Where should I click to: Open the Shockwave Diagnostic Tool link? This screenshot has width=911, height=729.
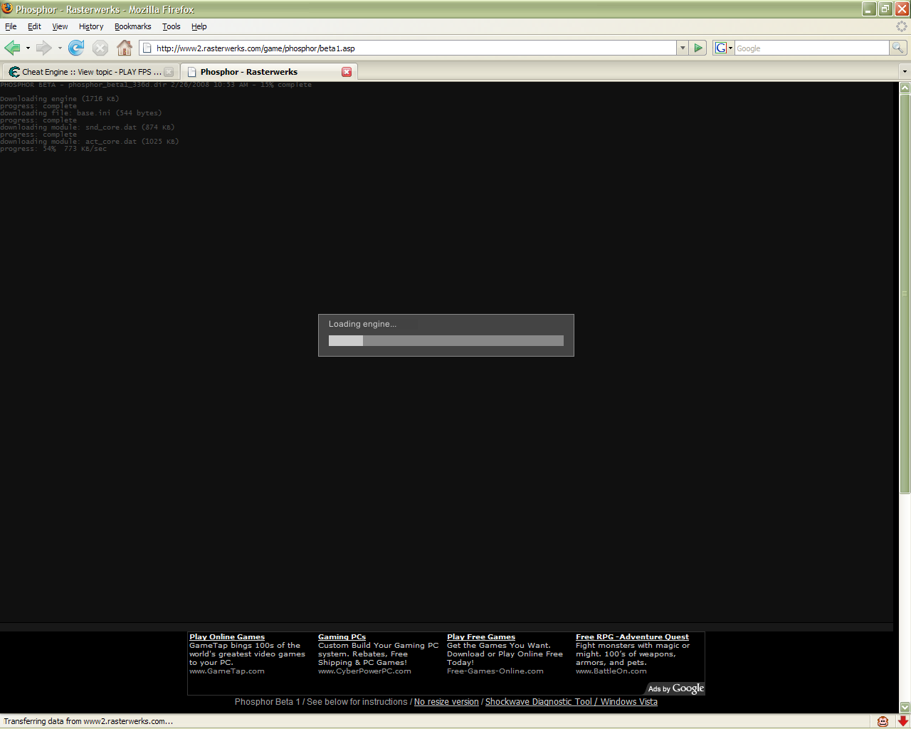[x=572, y=702]
